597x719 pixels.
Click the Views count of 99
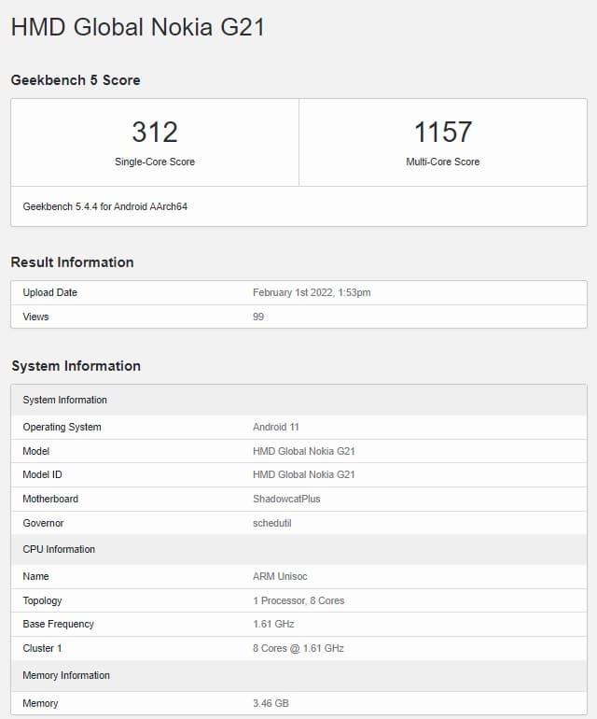pyautogui.click(x=258, y=317)
